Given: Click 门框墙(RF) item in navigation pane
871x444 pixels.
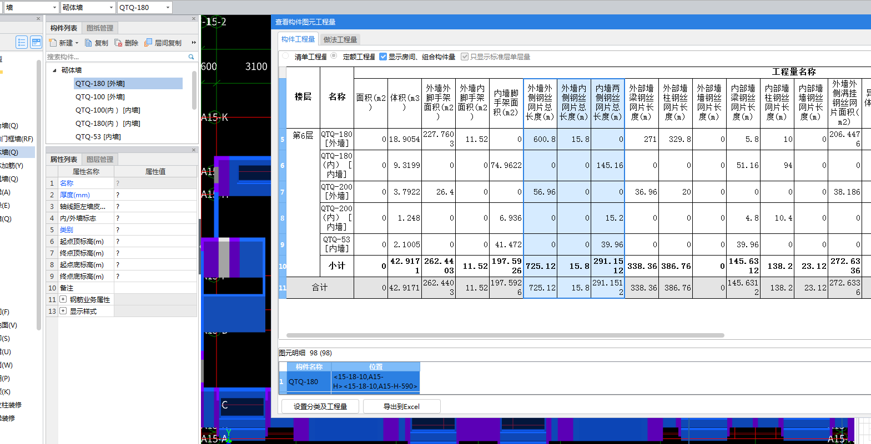Looking at the screenshot, I should click(17, 139).
